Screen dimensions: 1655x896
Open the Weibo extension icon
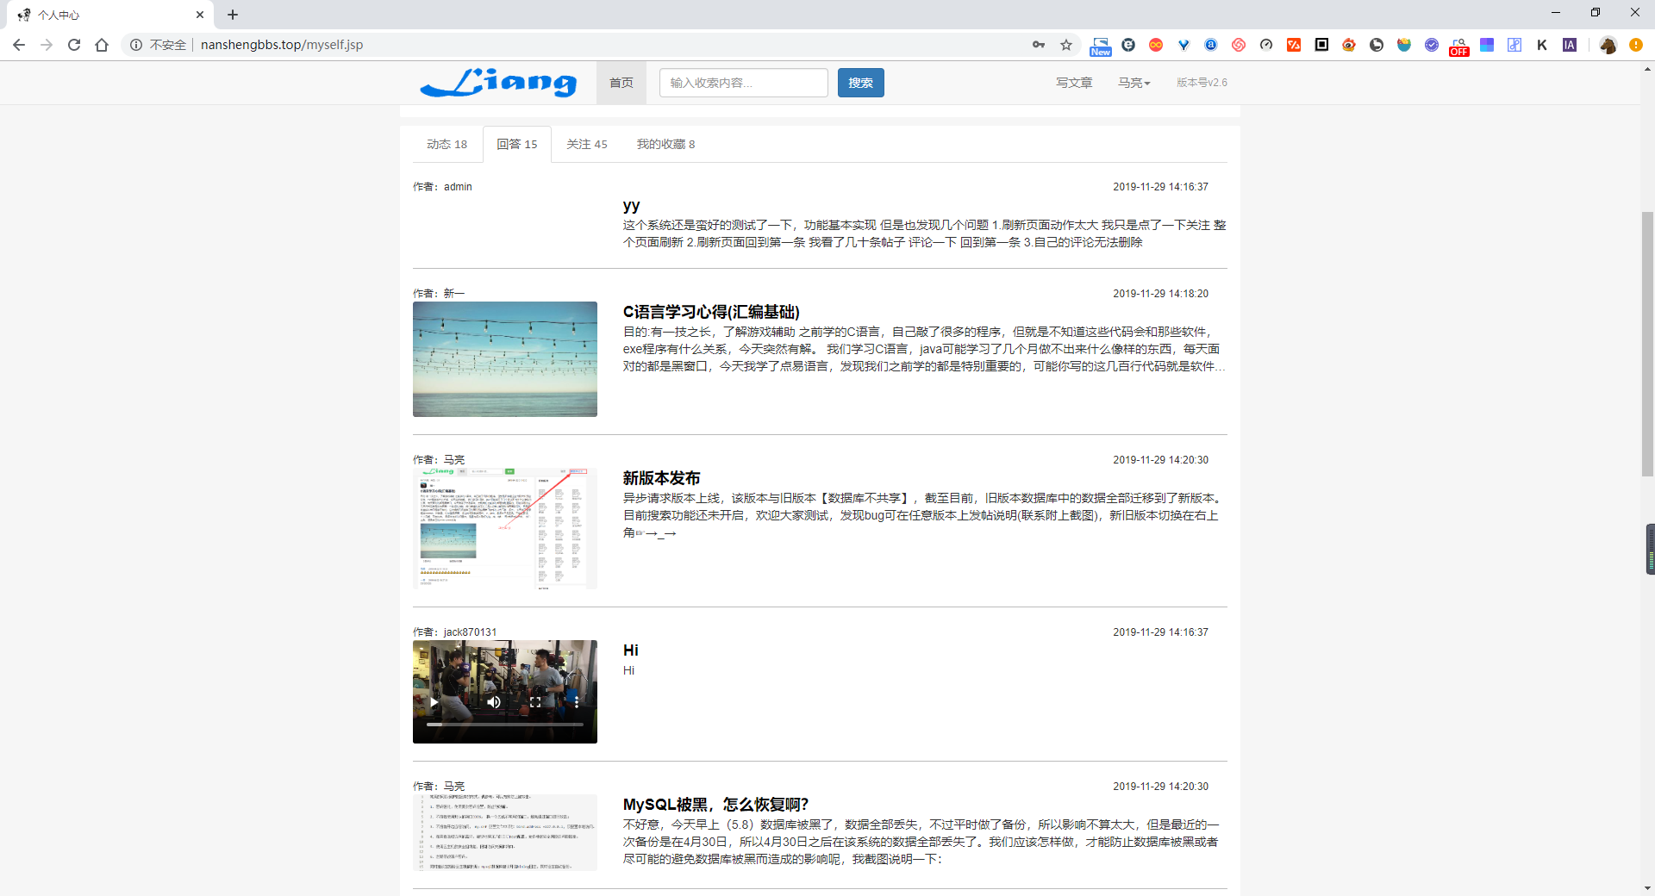[1349, 45]
